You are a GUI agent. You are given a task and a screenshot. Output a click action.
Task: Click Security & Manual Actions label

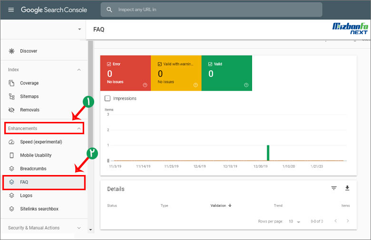(x=34, y=228)
